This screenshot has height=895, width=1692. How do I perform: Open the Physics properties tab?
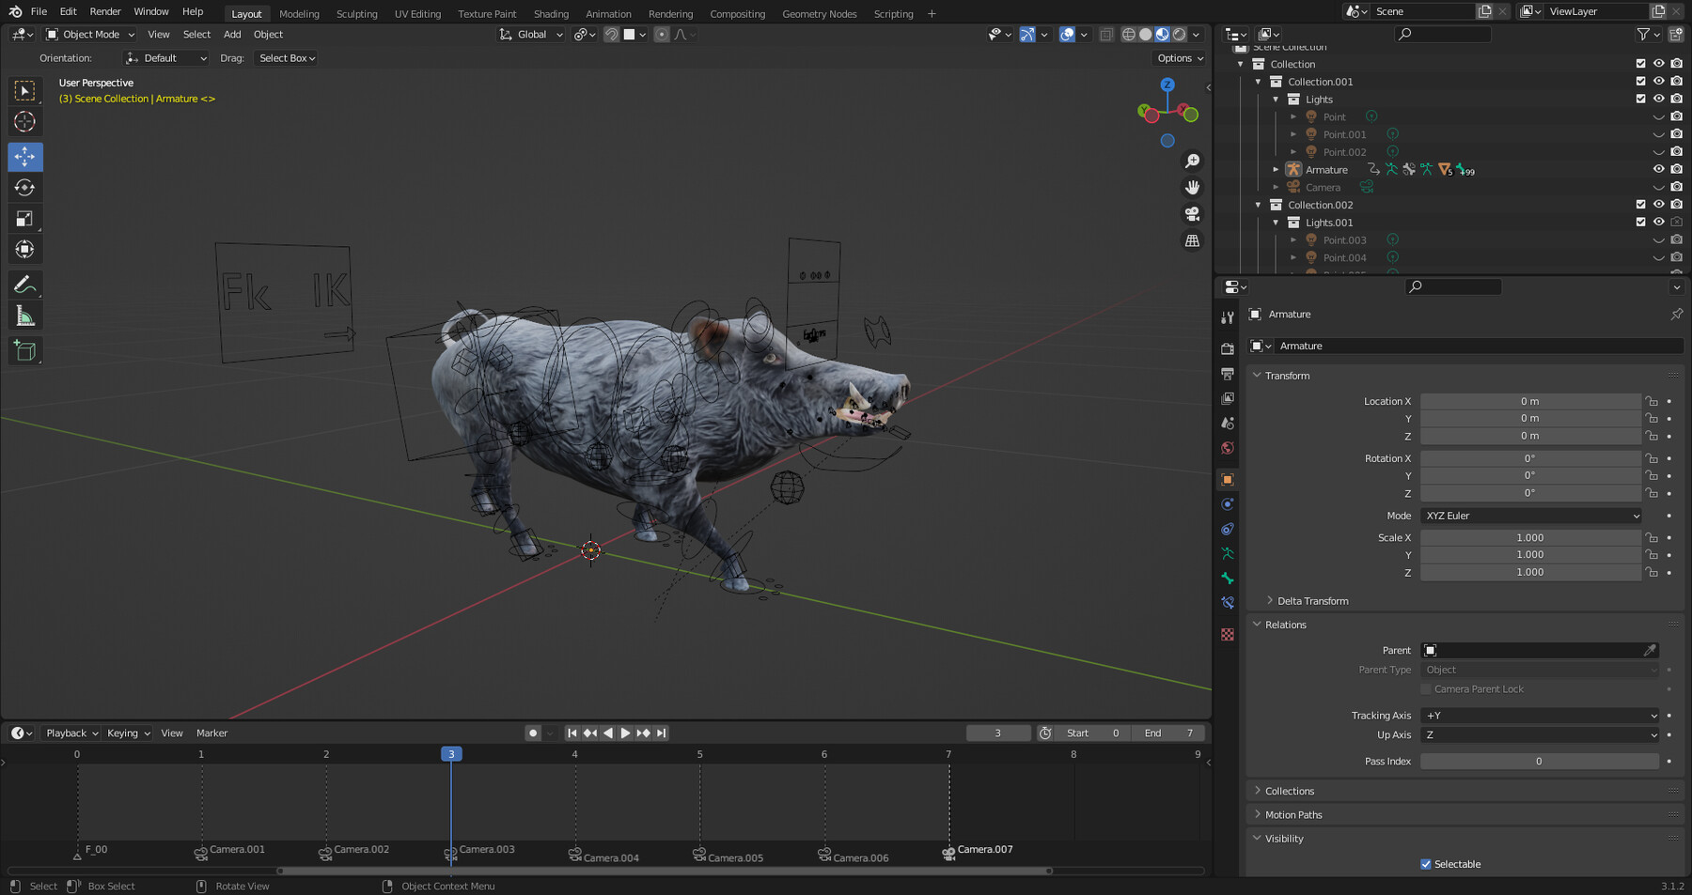[1227, 503]
